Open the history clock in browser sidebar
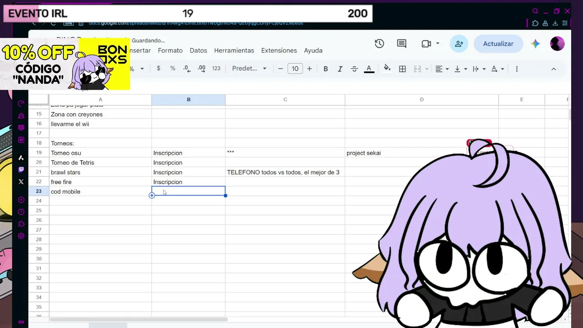This screenshot has width=583, height=328. click(x=21, y=212)
